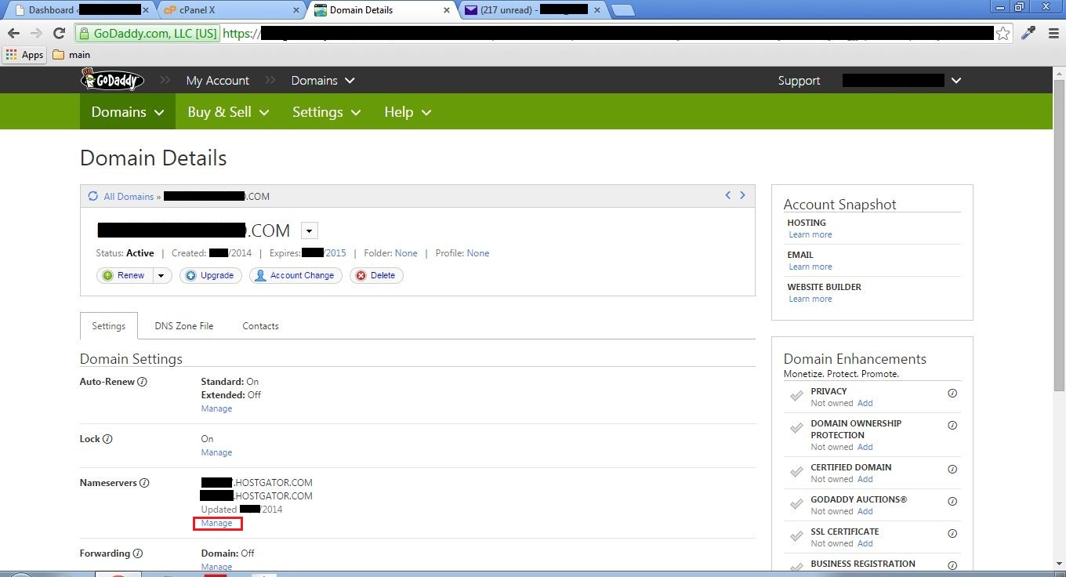Viewport: 1066px width, 577px height.
Task: Click refresh icon beside All Domains
Action: [93, 196]
